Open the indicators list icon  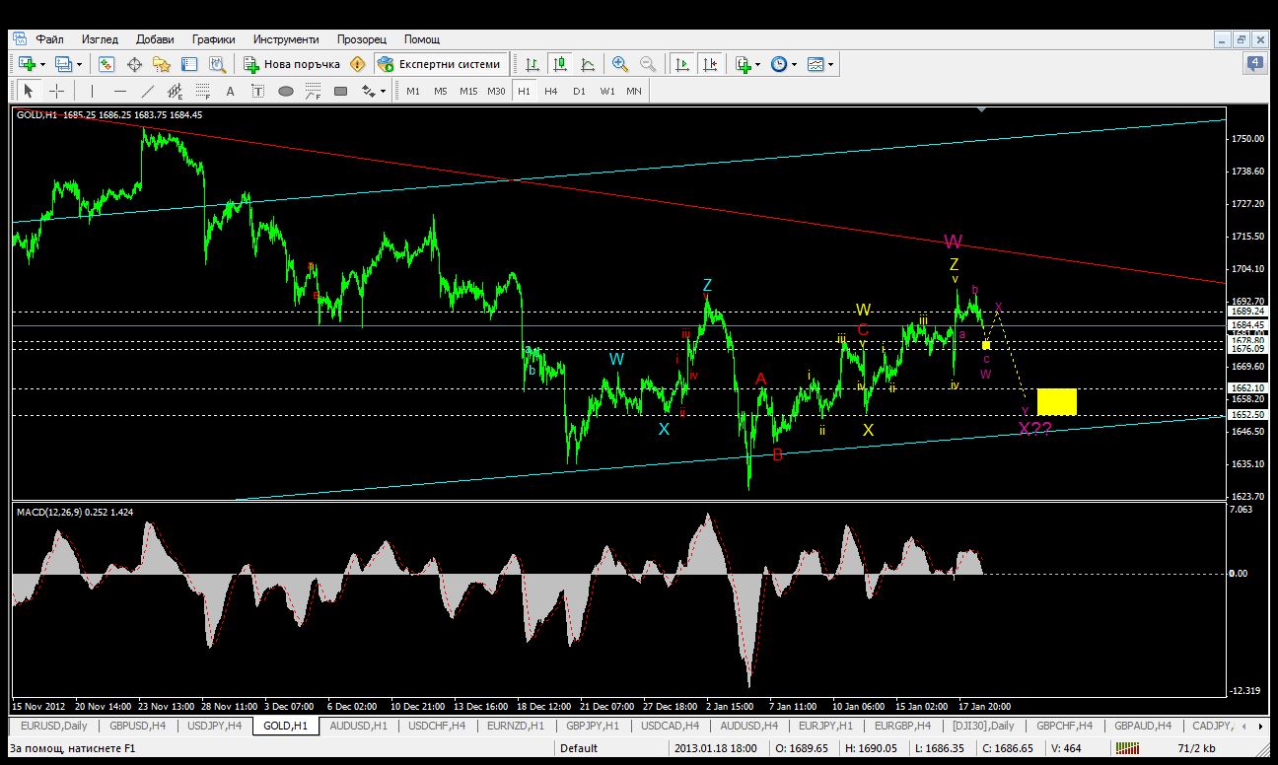[743, 64]
